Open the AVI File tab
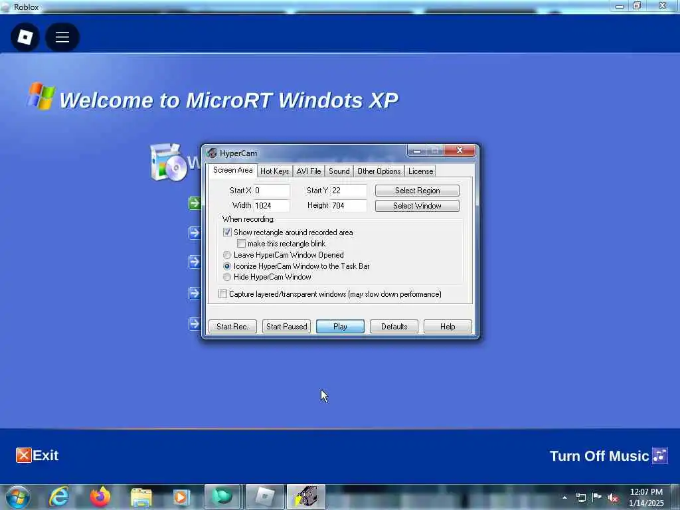Viewport: 680px width, 510px height. [309, 171]
